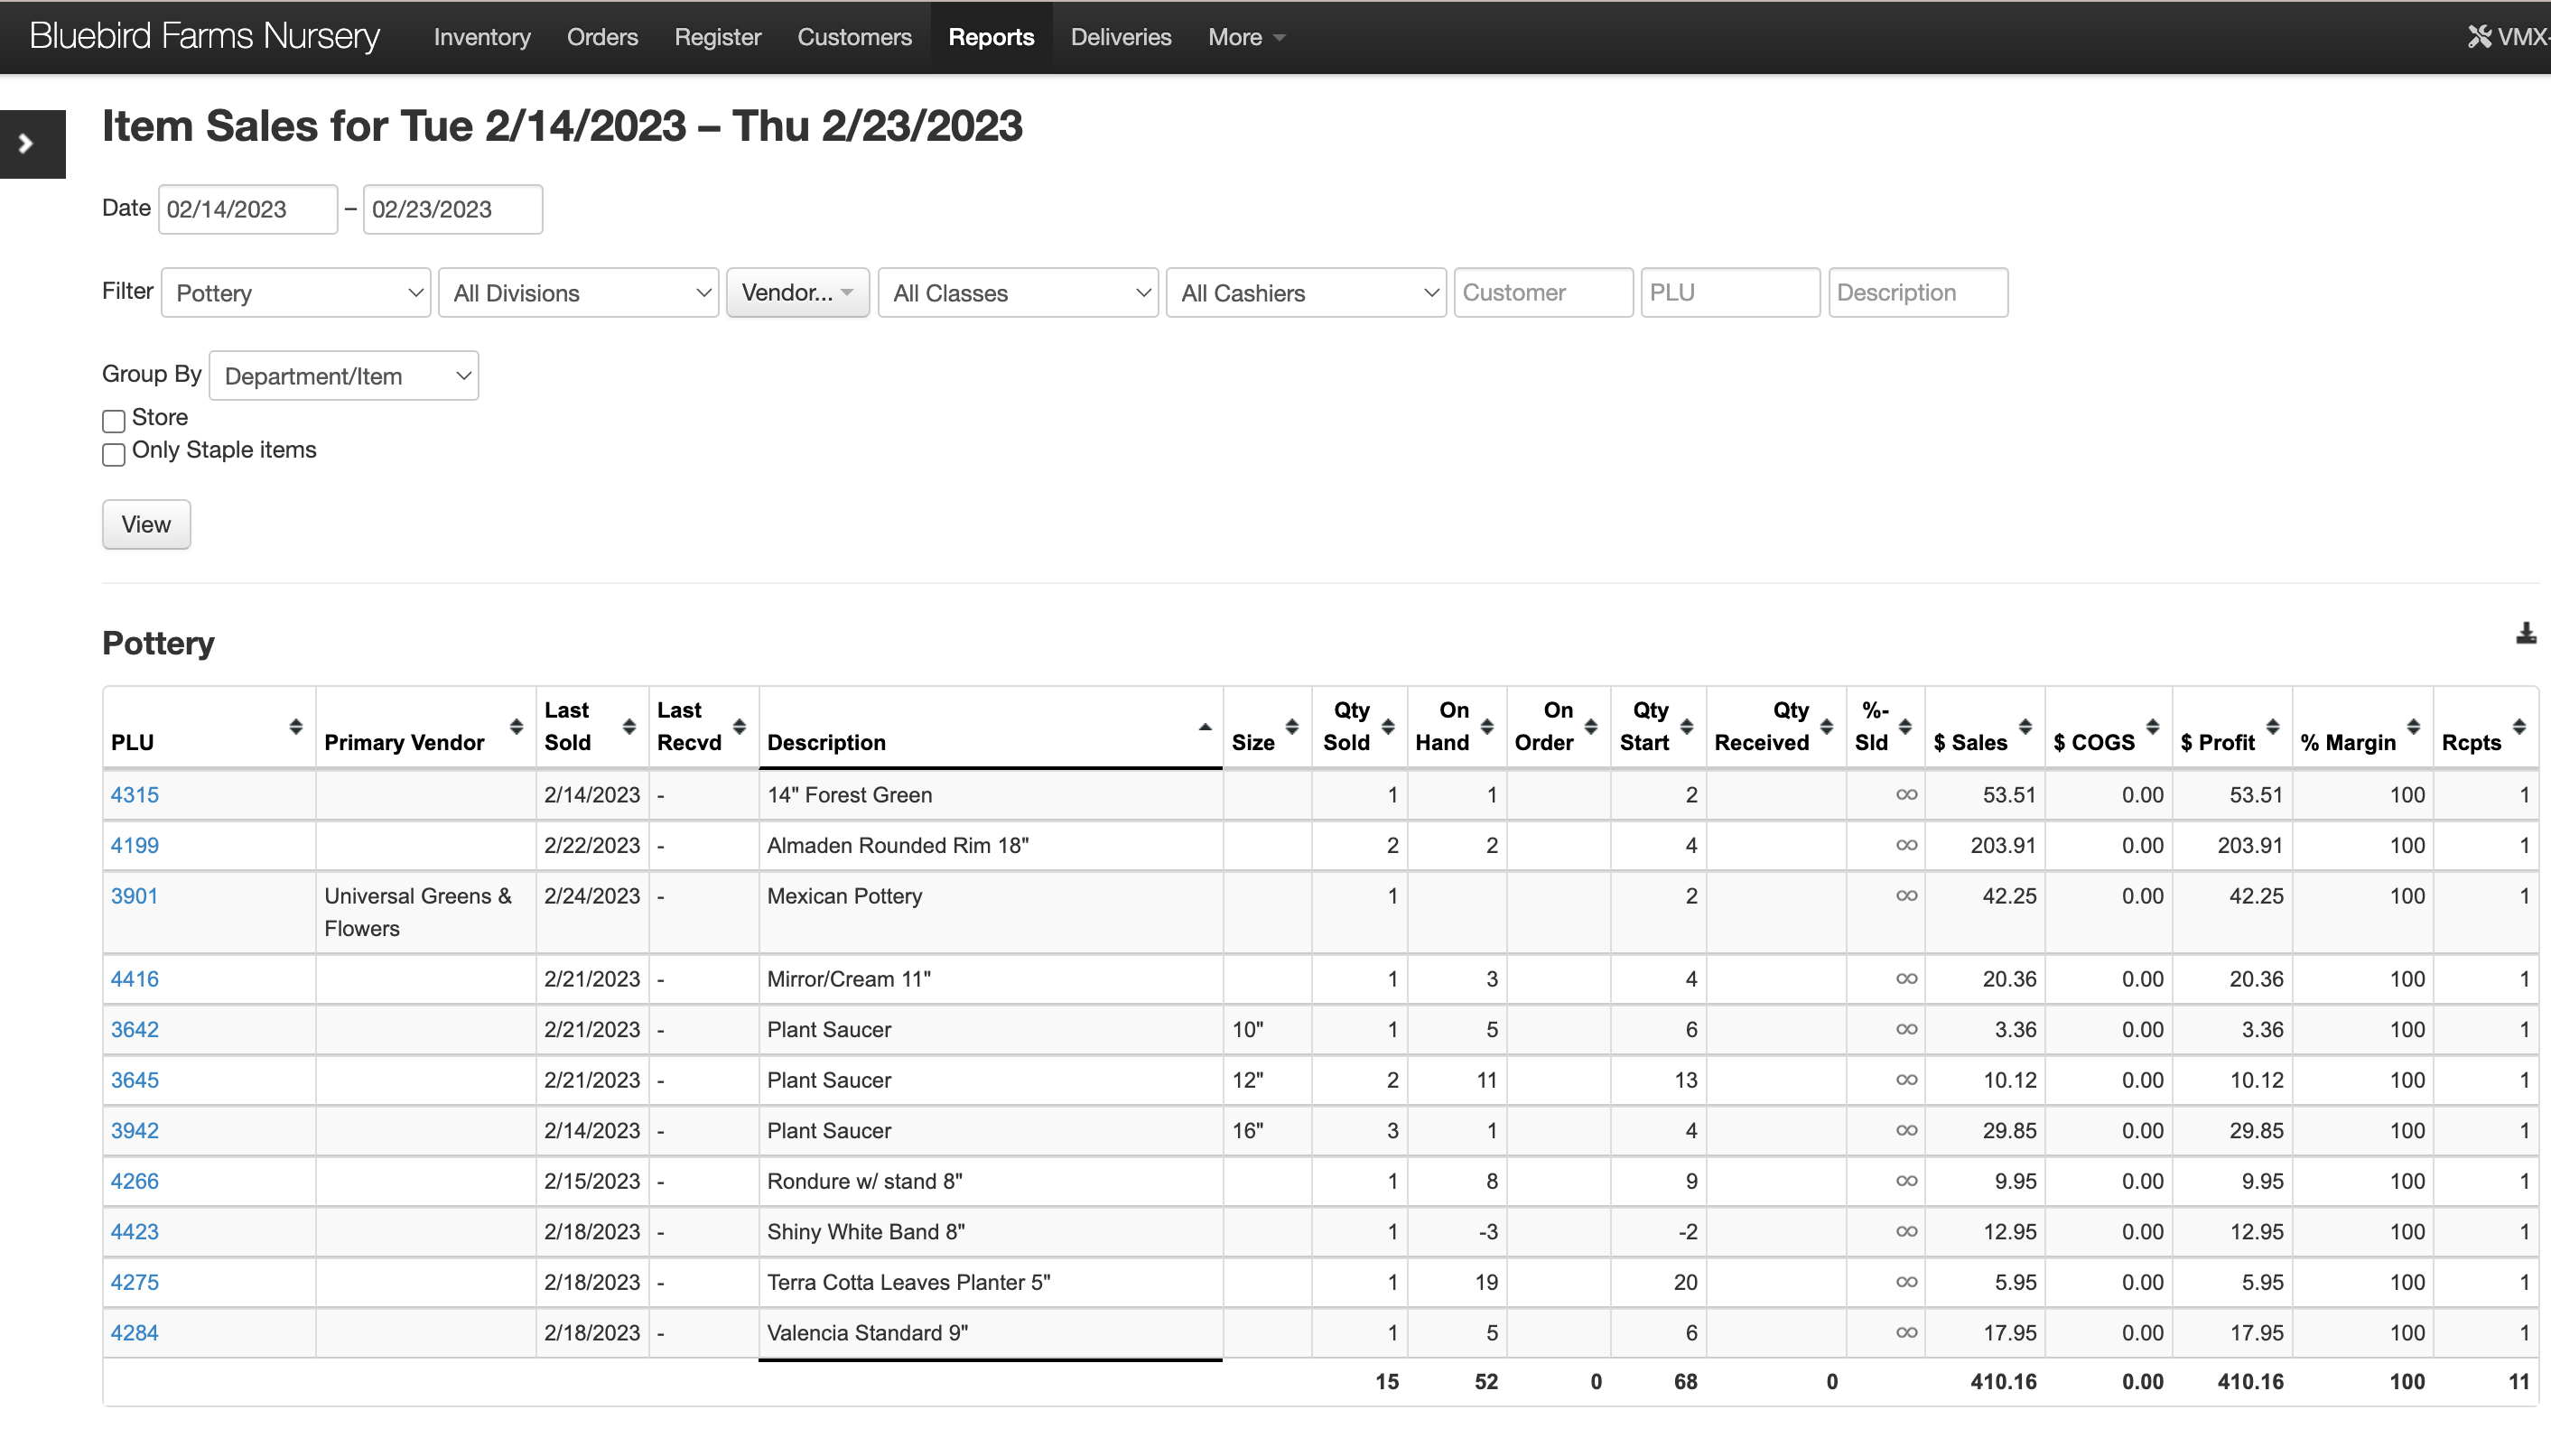Open PLU 4315 item link
The width and height of the screenshot is (2551, 1456).
(135, 795)
